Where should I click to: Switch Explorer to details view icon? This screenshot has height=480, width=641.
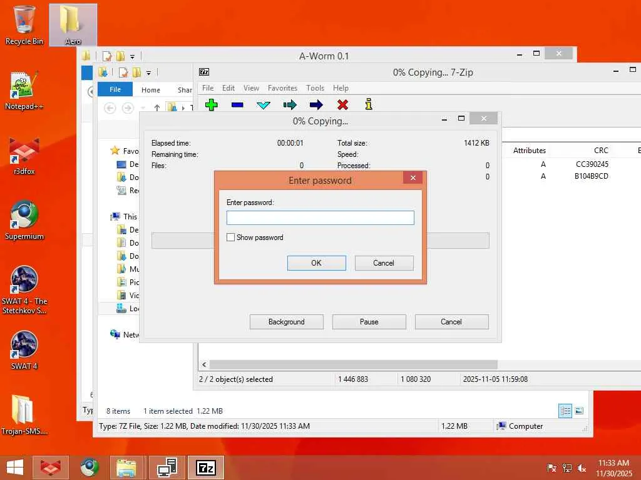[x=565, y=411]
